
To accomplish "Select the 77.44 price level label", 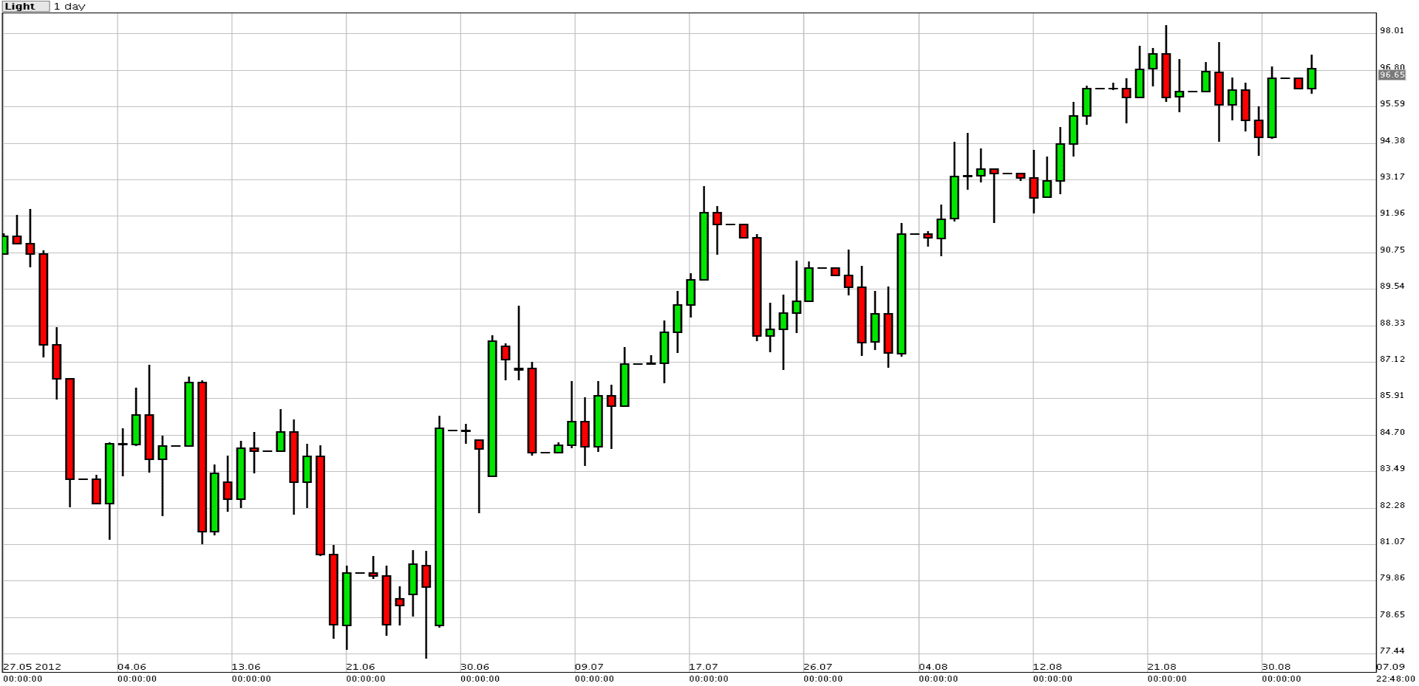I will pos(1392,651).
